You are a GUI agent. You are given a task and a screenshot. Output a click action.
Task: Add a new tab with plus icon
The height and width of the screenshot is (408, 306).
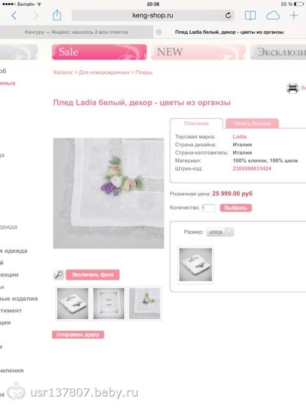tap(294, 15)
